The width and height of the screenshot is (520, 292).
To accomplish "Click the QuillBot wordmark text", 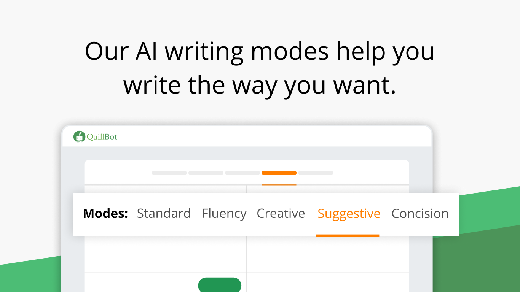I will tap(102, 137).
